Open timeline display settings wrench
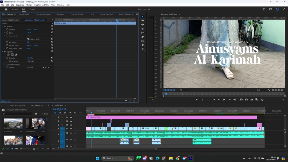The height and width of the screenshot is (162, 288). coord(75,112)
